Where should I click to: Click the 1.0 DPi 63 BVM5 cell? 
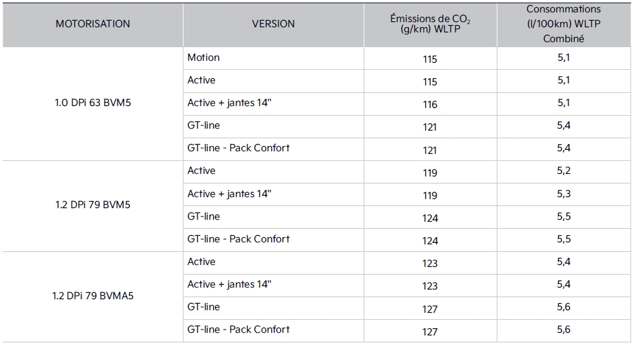coord(92,102)
